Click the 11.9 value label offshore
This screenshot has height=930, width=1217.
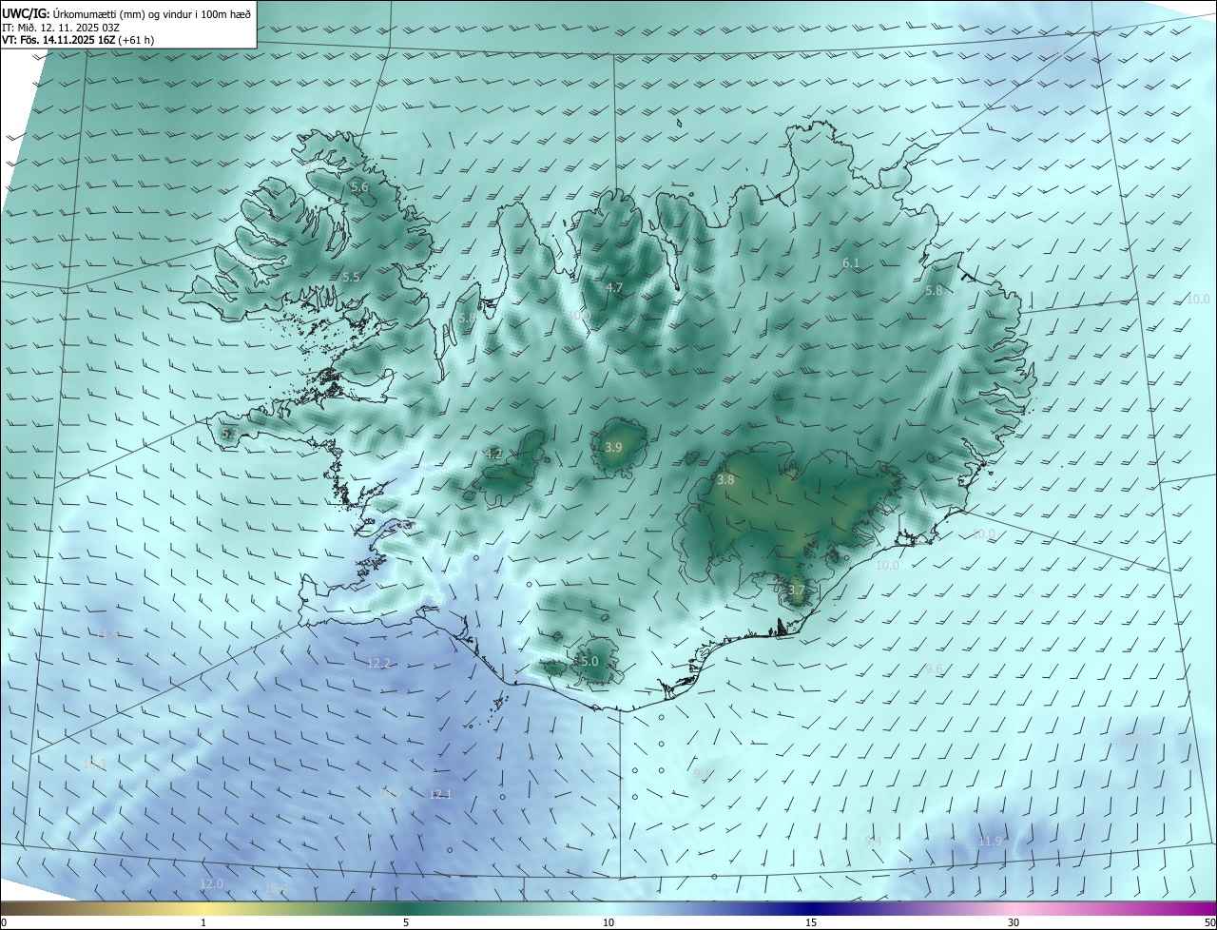tap(990, 842)
